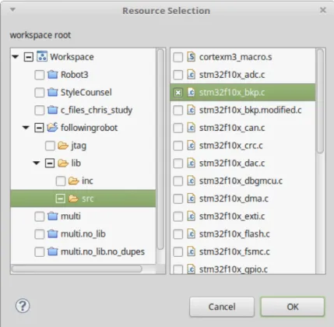Select the stm32f10x_dma.c file name
The image size is (334, 327).
coord(234,199)
